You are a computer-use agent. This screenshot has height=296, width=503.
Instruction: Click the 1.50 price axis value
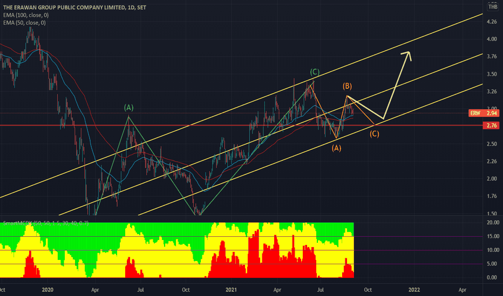(492, 214)
